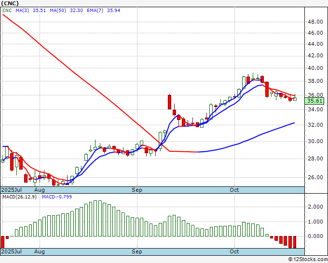Click the 46.00 price axis label

[x=315, y=33]
